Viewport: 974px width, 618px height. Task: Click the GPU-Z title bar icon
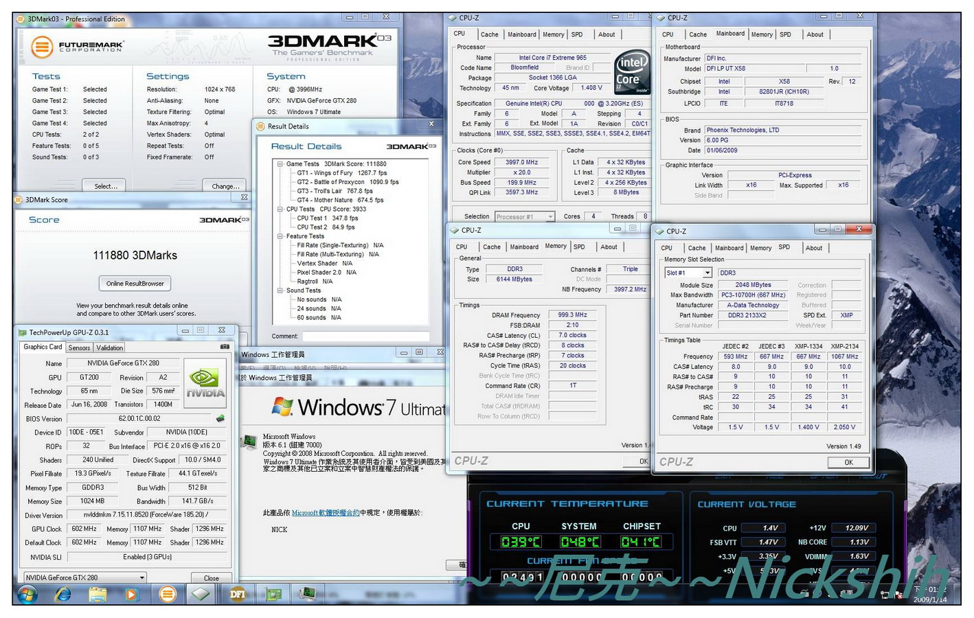[x=22, y=332]
